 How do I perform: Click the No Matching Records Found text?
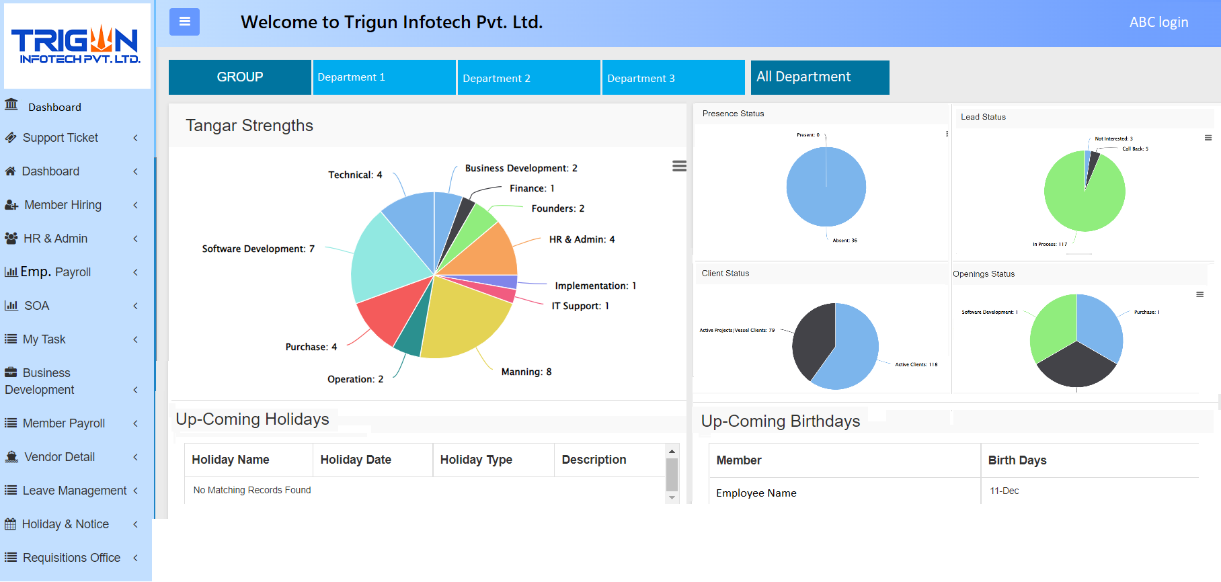(252, 490)
